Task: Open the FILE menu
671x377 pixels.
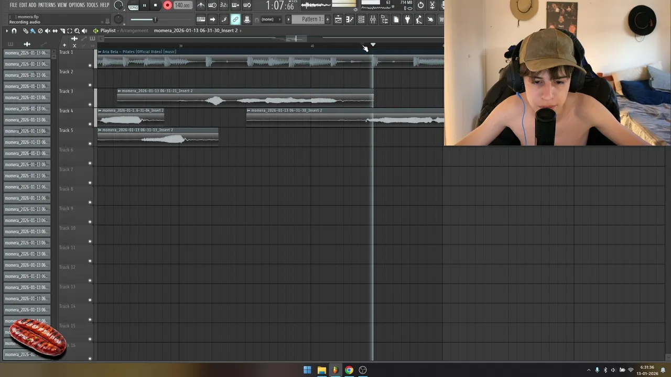Action: (x=14, y=5)
